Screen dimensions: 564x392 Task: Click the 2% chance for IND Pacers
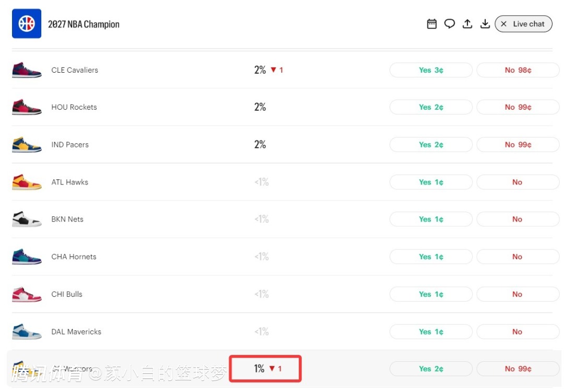pos(260,144)
